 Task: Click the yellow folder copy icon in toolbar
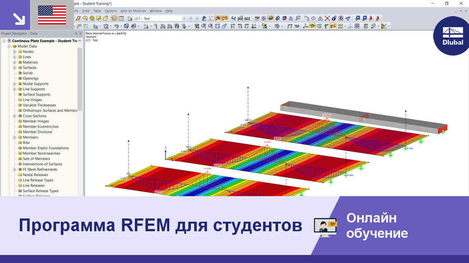tap(105, 18)
